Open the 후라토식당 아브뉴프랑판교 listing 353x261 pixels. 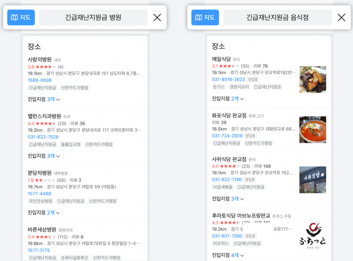coord(241,215)
